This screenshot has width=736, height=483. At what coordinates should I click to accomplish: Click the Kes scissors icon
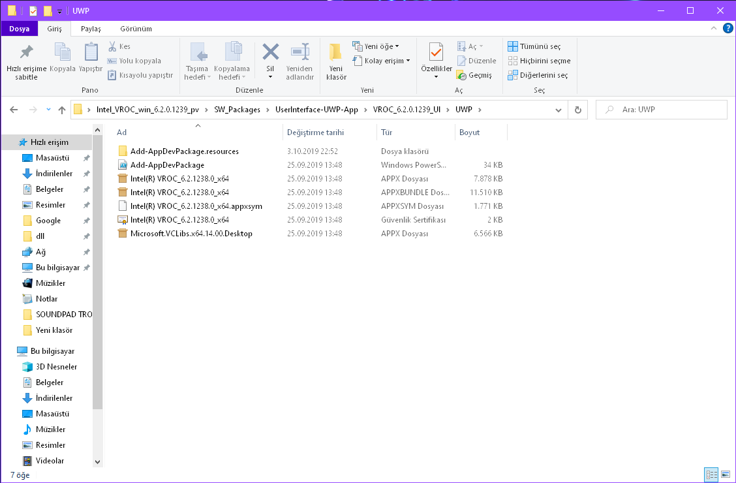click(x=112, y=46)
